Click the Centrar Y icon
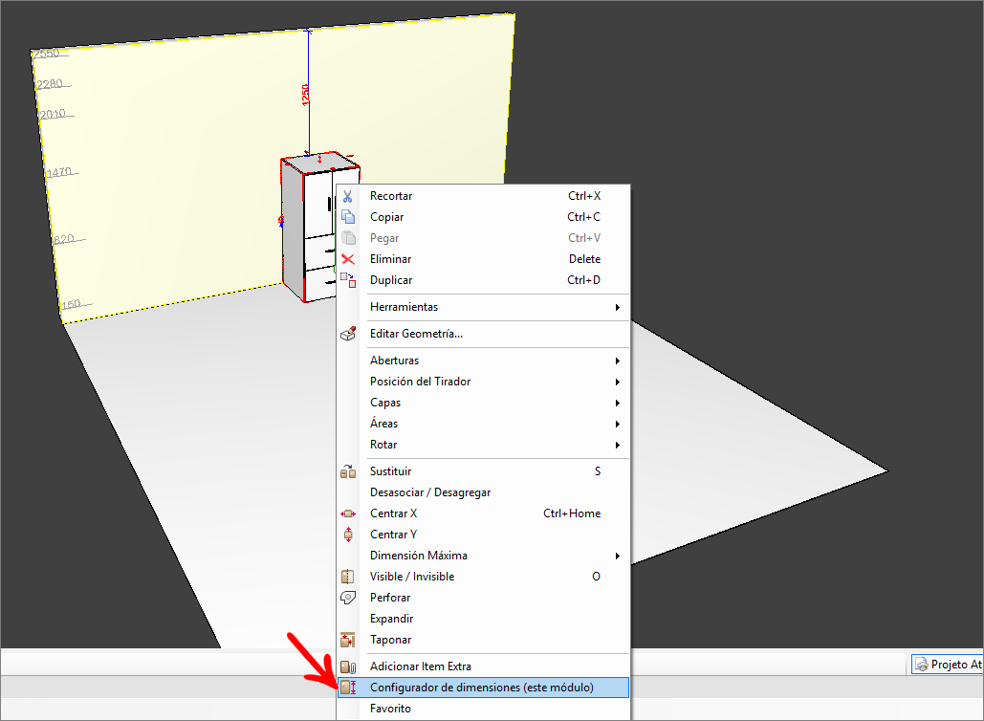Viewport: 984px width, 721px height. click(348, 535)
